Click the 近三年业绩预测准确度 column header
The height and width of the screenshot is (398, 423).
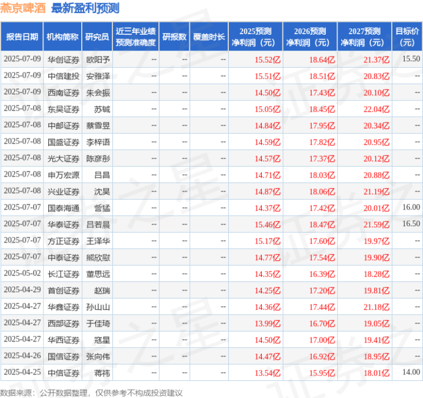(136, 37)
